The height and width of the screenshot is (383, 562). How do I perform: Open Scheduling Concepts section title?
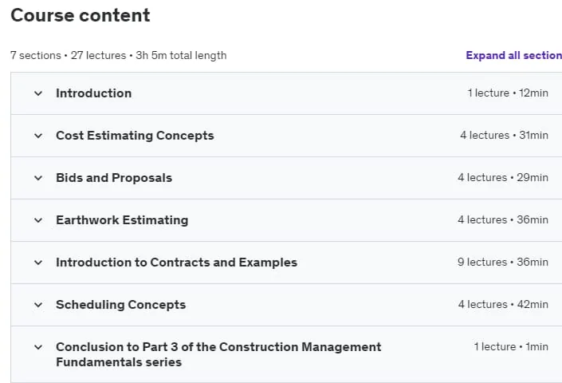pyautogui.click(x=121, y=305)
